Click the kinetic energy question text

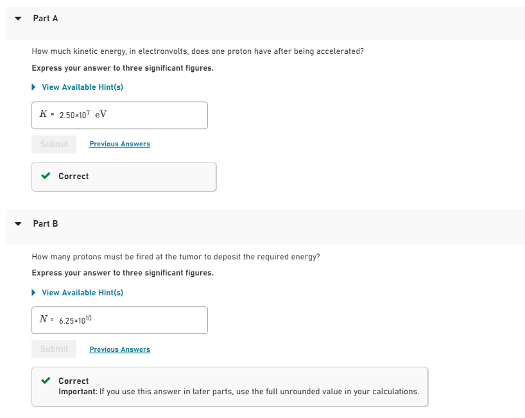point(198,51)
